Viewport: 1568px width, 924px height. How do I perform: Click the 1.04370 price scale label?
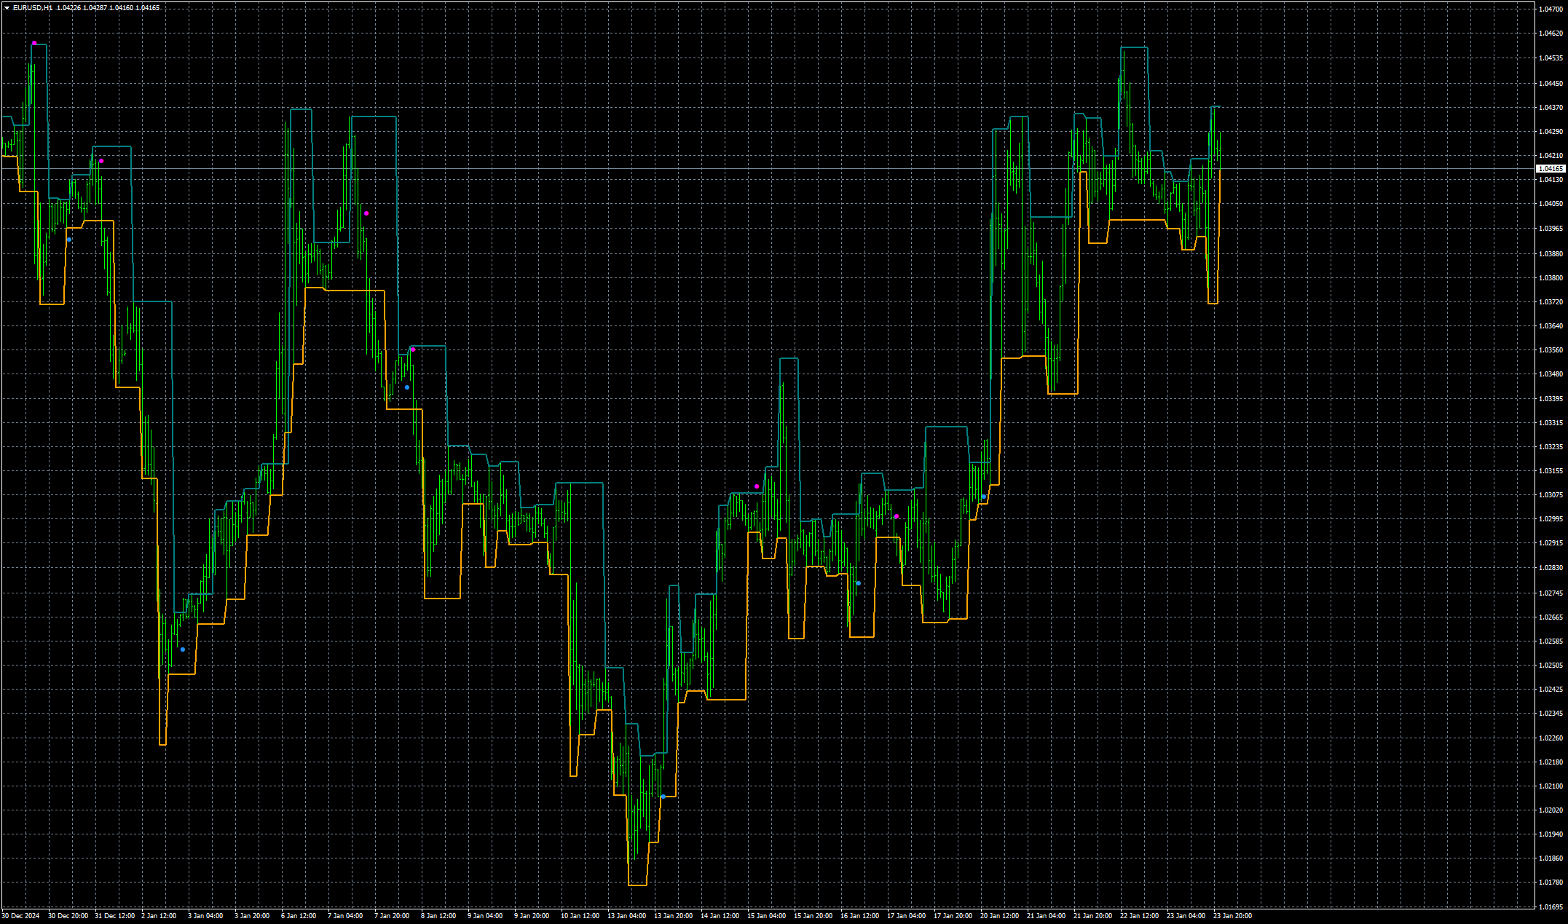[x=1551, y=108]
